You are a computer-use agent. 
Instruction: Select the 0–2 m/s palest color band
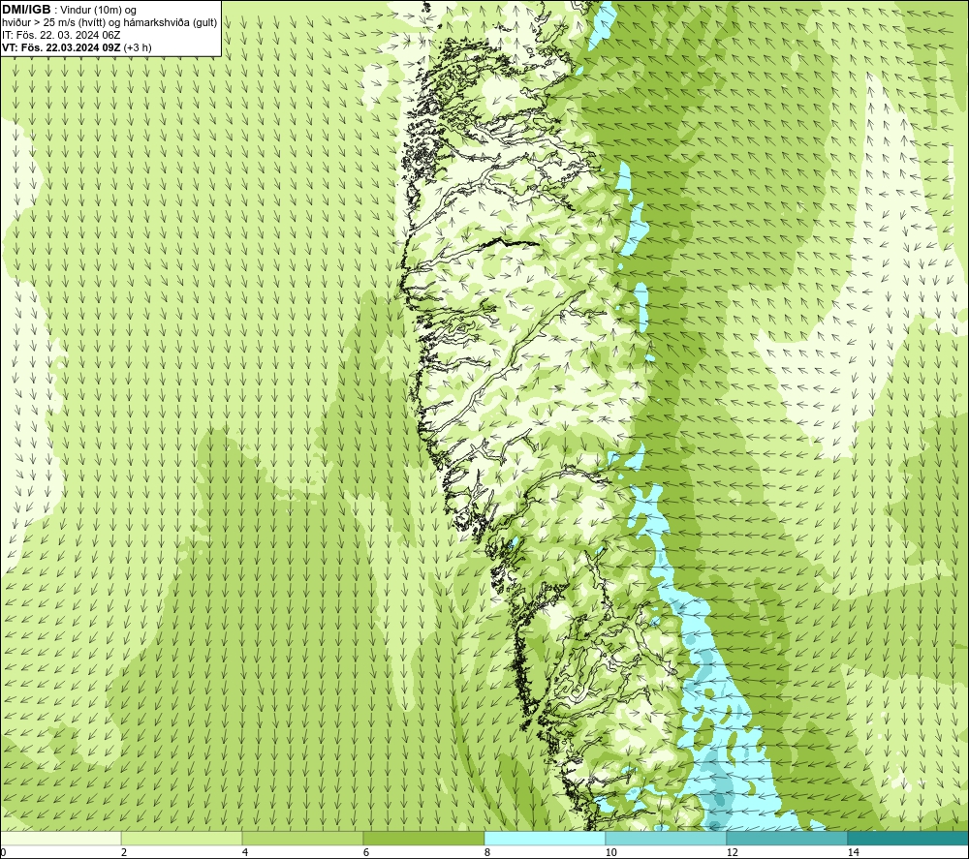click(x=60, y=838)
